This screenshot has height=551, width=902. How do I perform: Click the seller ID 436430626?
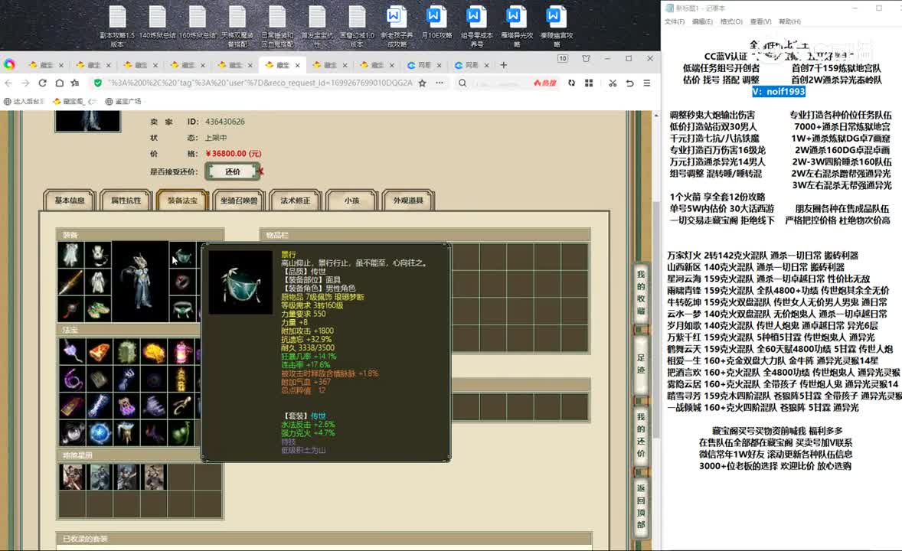(225, 122)
